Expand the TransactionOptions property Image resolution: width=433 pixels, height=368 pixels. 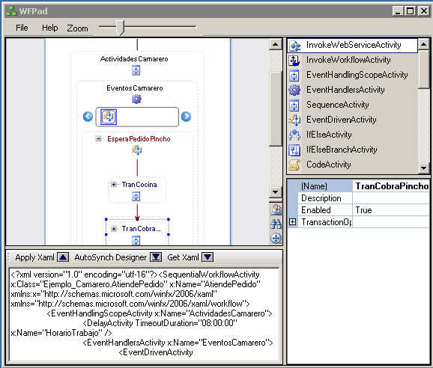pyautogui.click(x=292, y=222)
